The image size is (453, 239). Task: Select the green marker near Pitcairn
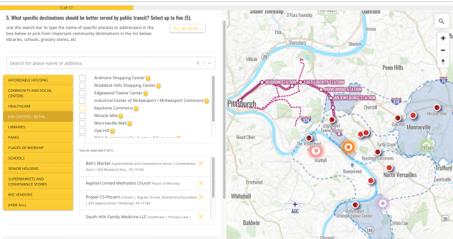(x=426, y=145)
